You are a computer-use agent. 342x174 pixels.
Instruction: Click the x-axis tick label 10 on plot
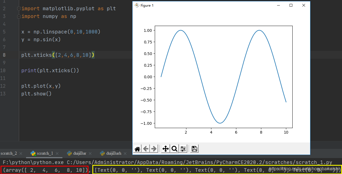click(286, 133)
